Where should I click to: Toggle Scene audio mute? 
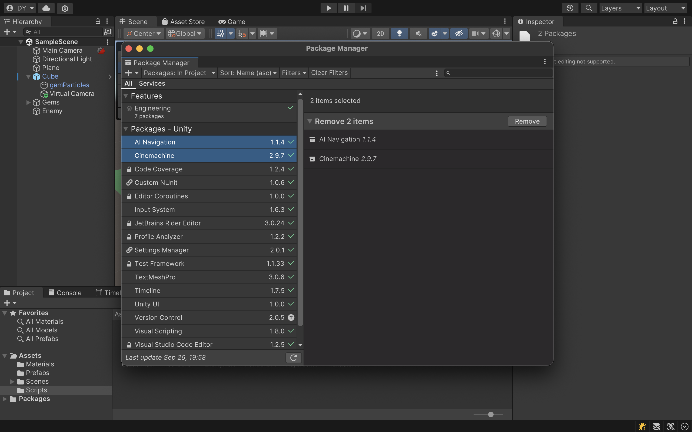click(x=418, y=33)
